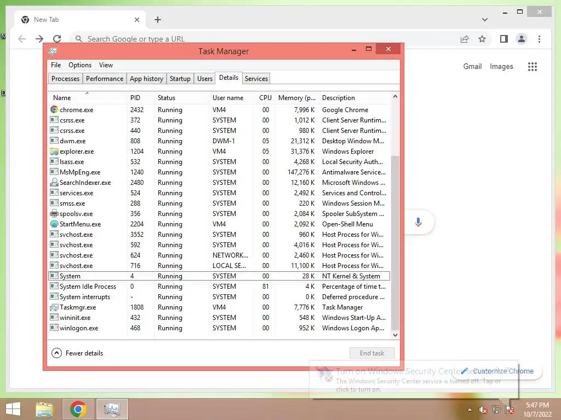Screen dimensions: 561x420
Task: Click the Chrome taskbar icon
Action: tap(78, 409)
